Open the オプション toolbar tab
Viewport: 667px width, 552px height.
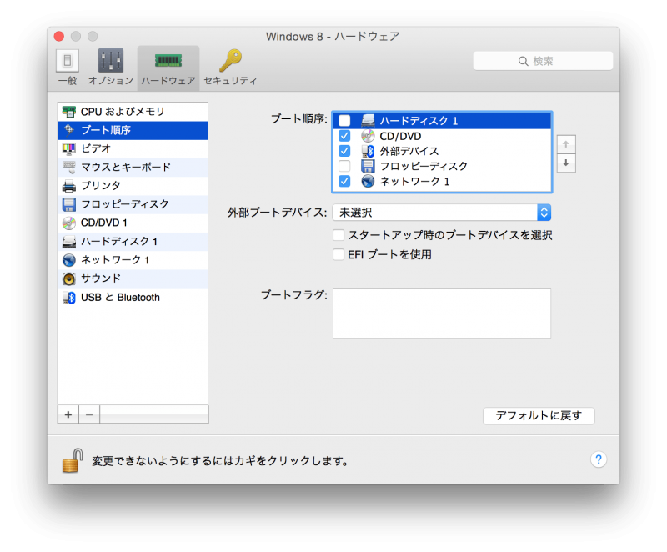(111, 68)
